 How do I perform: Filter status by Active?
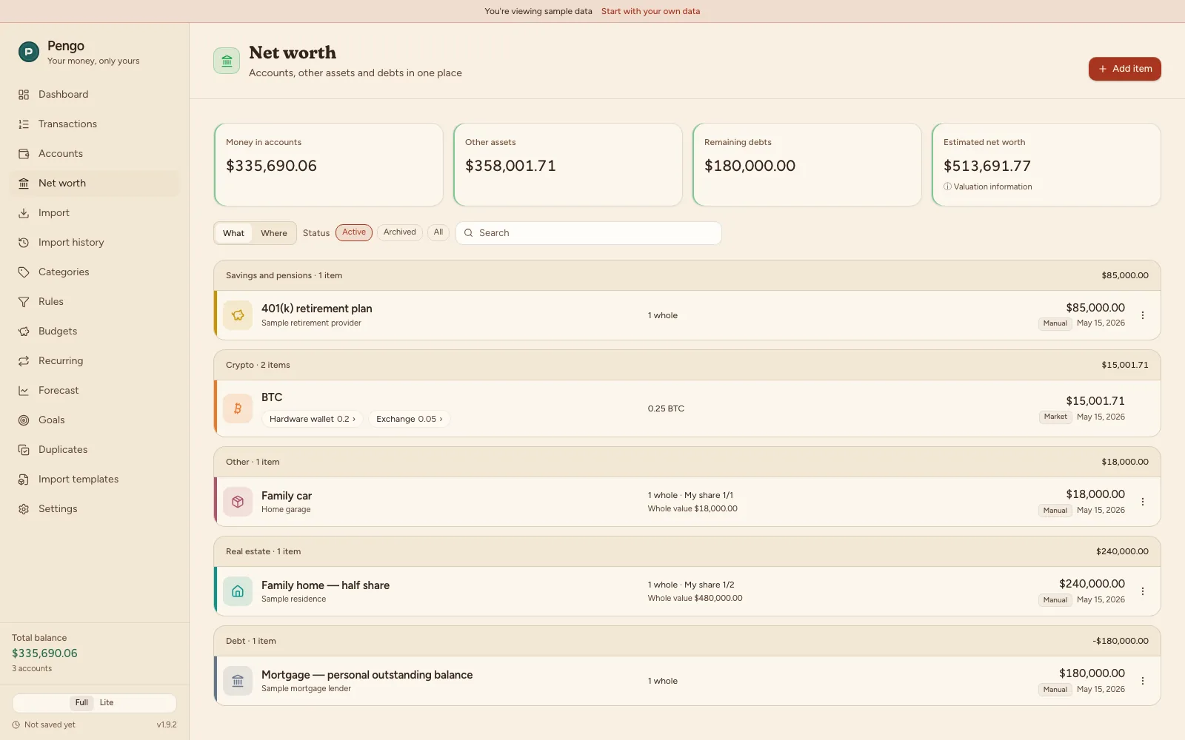pyautogui.click(x=354, y=232)
